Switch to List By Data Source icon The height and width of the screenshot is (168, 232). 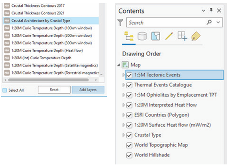coord(142,36)
